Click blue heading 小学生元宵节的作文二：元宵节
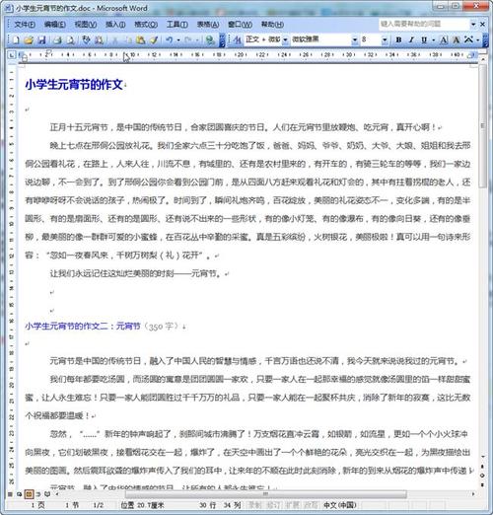 tap(83, 326)
